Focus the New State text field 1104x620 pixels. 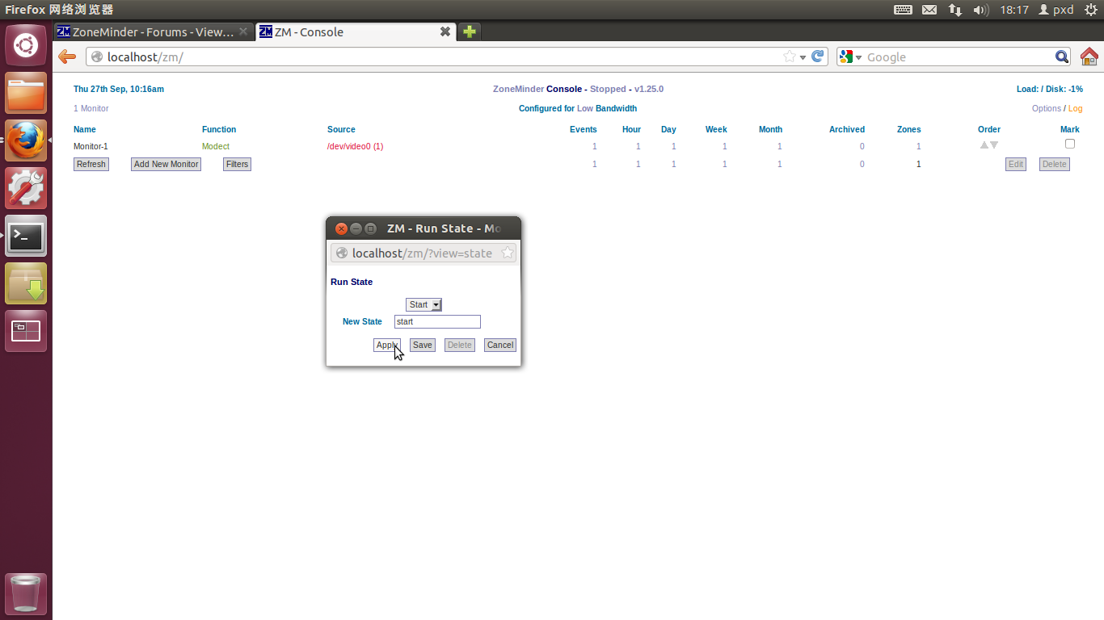437,321
